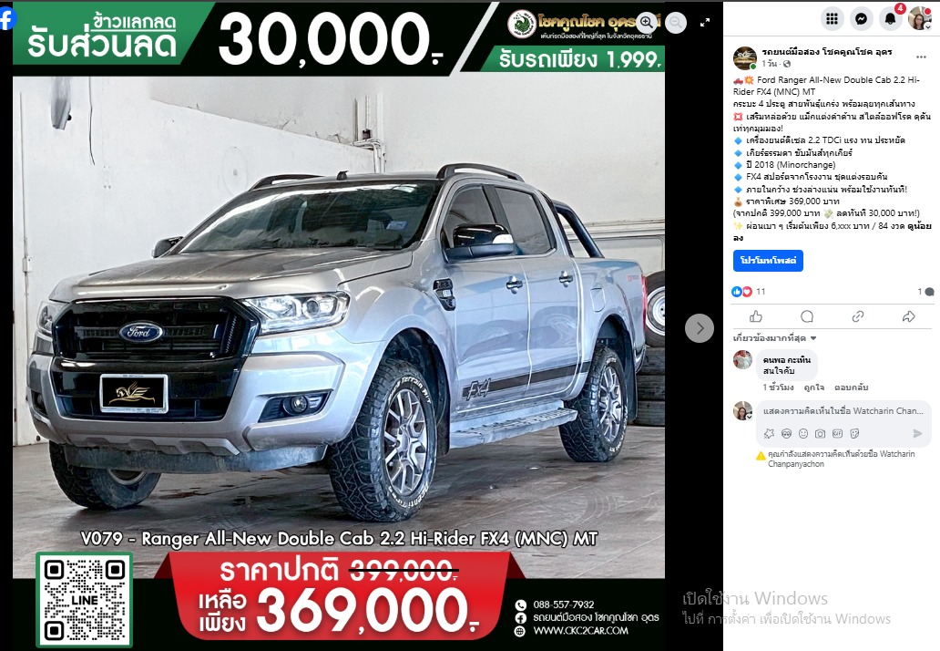Switch the commenting identity via the avatar arrow
Viewport: 940px width, 651px height.
click(x=749, y=417)
